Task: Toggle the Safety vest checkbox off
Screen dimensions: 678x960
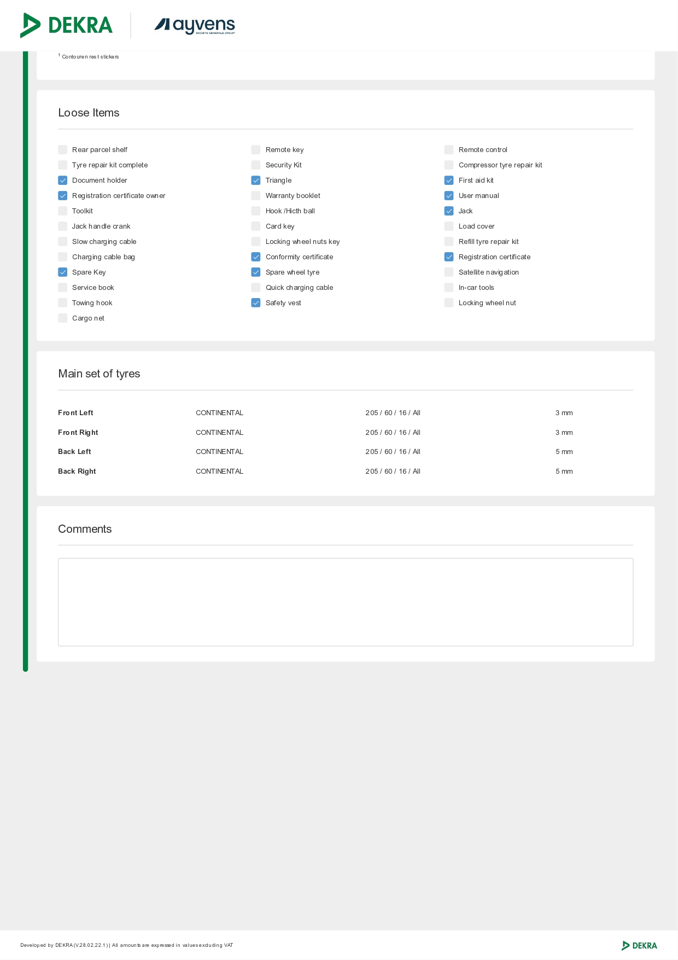Action: [256, 303]
